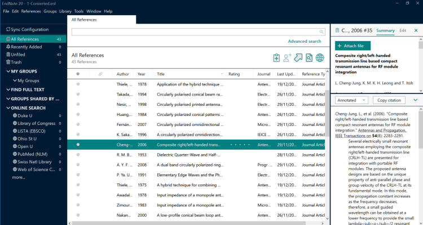Expand the Copy citation options chevron

point(416,100)
